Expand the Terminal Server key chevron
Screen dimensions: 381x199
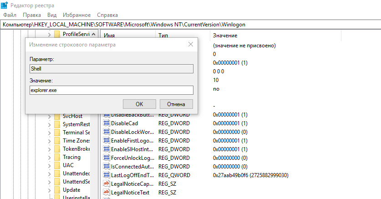[x=49, y=133]
